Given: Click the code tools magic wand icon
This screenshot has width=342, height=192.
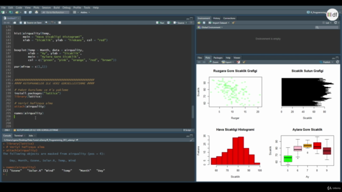Looking at the screenshot, I should point(52,22).
